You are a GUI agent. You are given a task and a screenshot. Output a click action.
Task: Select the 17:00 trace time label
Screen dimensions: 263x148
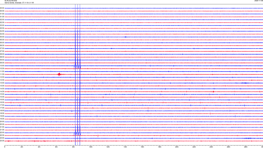tap(2, 105)
